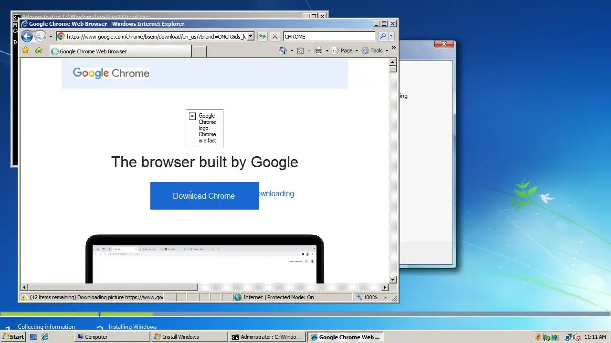Switch to the Administrator cmd taskbar button
This screenshot has width=611, height=343.
coord(267,337)
